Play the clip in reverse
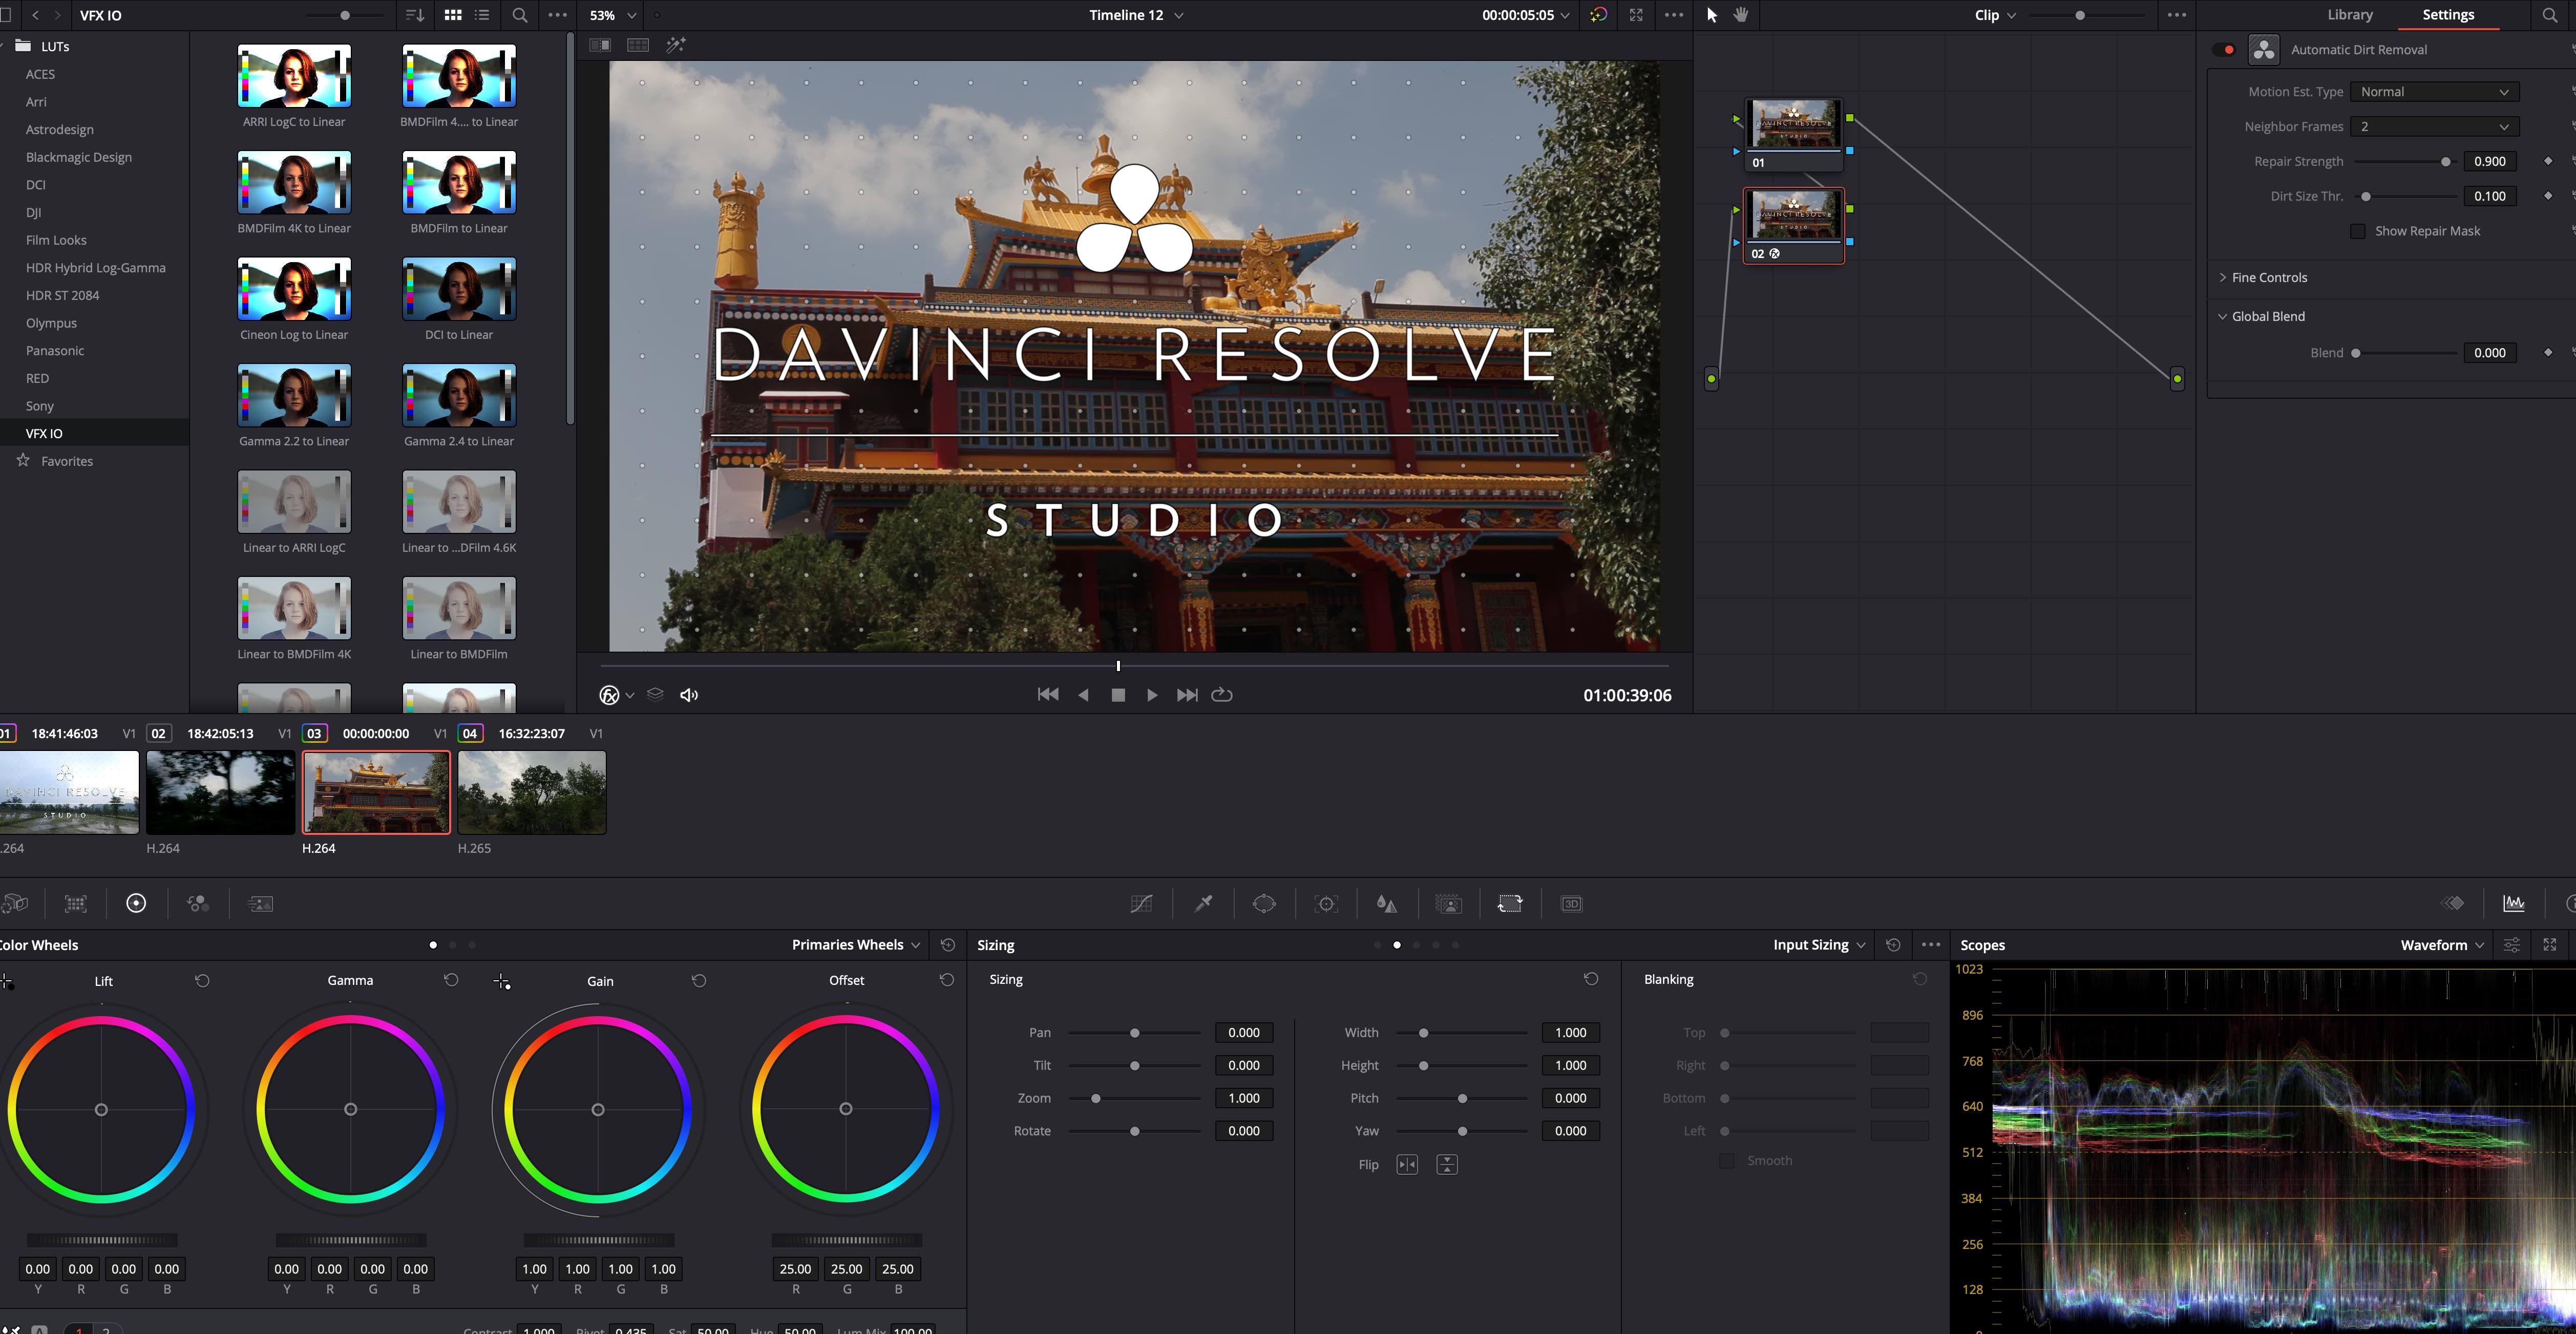 point(1083,695)
